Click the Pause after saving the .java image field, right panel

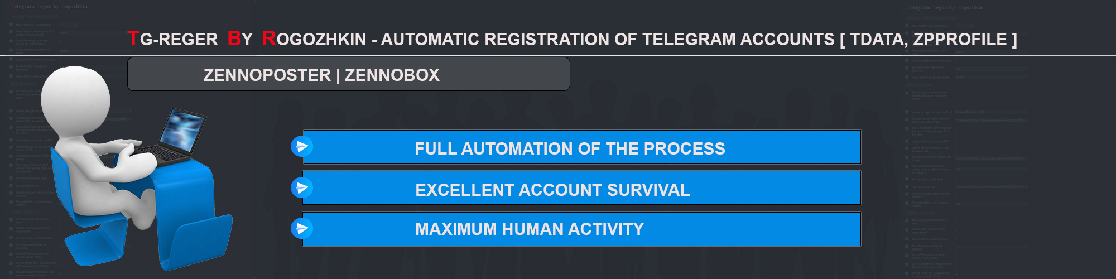click(x=991, y=52)
